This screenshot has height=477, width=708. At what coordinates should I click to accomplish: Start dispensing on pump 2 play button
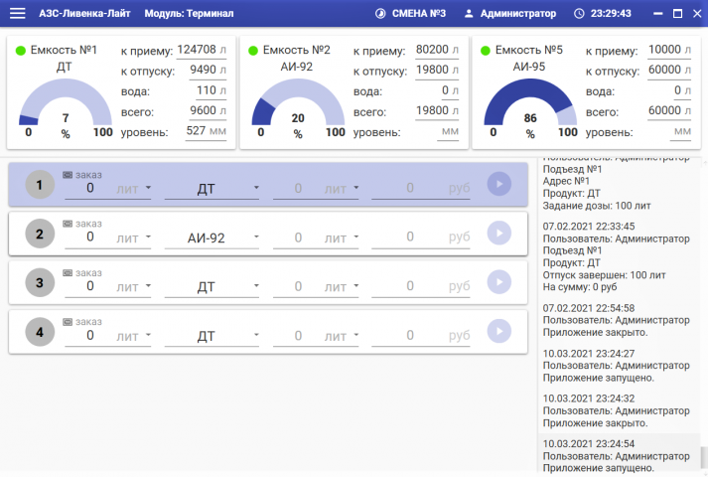498,234
